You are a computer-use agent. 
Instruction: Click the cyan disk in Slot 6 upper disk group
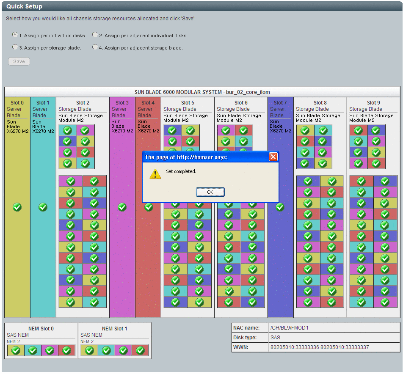point(244,142)
